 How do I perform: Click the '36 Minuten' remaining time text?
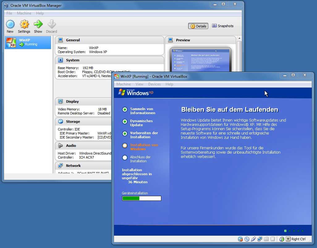click(x=138, y=182)
